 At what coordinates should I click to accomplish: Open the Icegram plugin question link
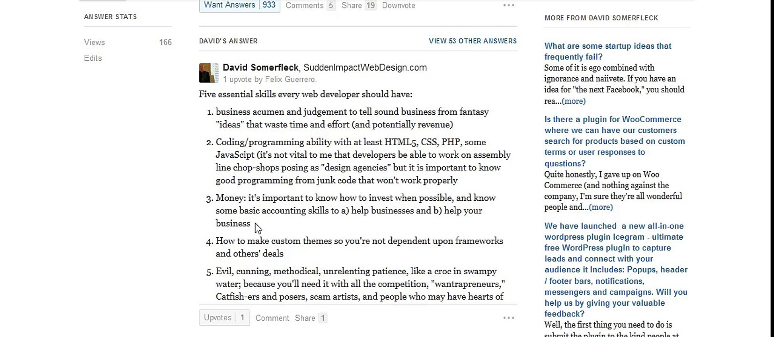coord(616,270)
